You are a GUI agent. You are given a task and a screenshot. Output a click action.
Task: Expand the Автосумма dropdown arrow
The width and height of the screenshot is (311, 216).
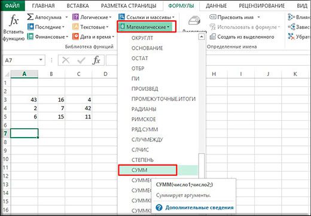pyautogui.click(x=66, y=17)
